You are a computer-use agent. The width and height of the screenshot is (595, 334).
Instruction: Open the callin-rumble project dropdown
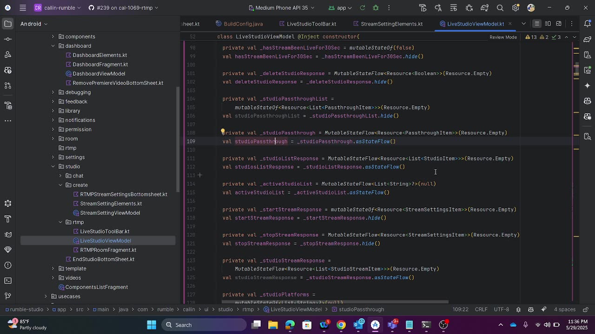[x=58, y=8]
